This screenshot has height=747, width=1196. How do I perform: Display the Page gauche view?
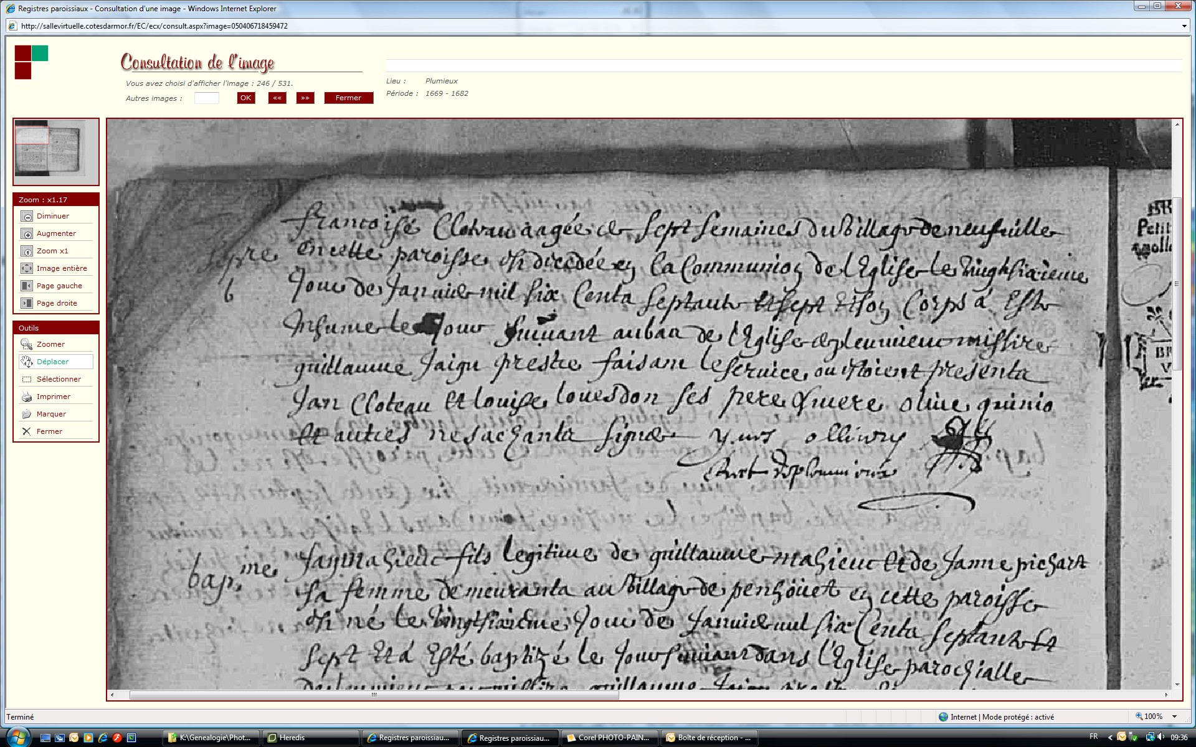pyautogui.click(x=27, y=286)
